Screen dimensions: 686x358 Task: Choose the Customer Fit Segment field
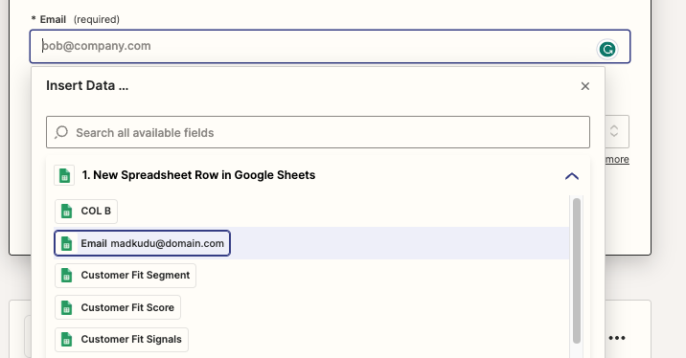click(x=126, y=276)
